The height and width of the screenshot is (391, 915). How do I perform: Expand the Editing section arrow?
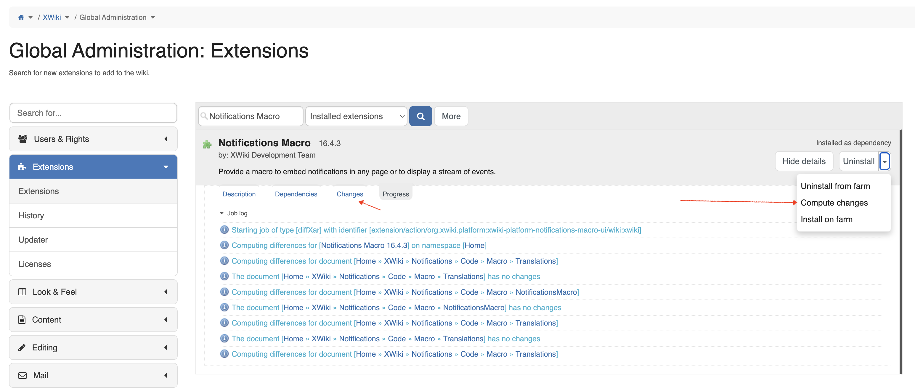166,347
